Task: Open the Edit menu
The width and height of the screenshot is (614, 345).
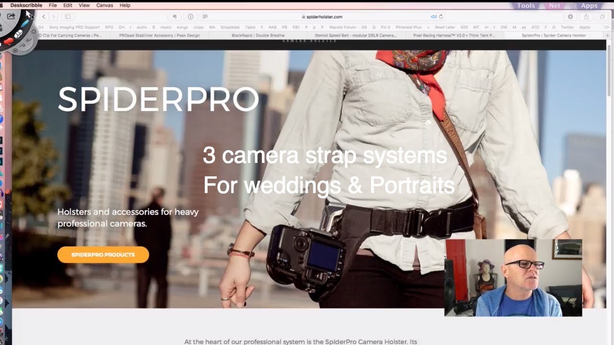Action: point(68,5)
